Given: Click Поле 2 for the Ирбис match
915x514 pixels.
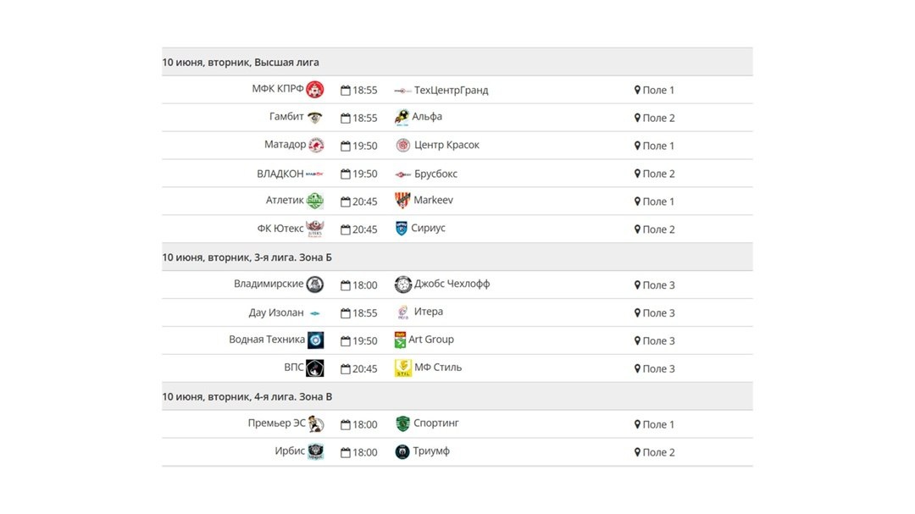Looking at the screenshot, I should (x=659, y=452).
